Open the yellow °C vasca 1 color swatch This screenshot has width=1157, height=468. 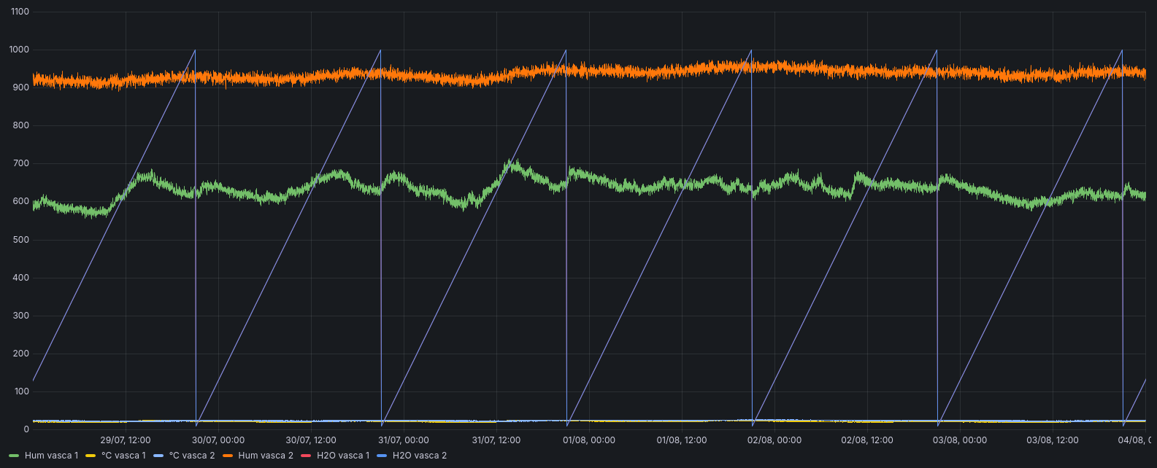(91, 456)
